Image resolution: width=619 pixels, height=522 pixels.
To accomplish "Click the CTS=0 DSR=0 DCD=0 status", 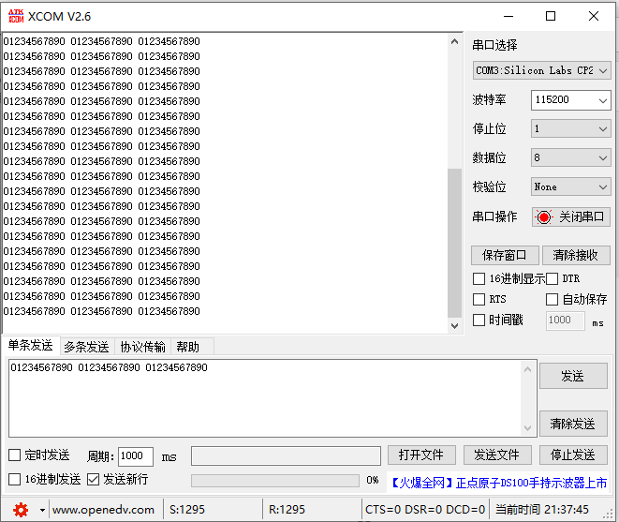I will click(425, 510).
